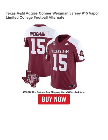
Task: Click the TEXAS A&M wordmark on jersey chest
Action: 60,51
